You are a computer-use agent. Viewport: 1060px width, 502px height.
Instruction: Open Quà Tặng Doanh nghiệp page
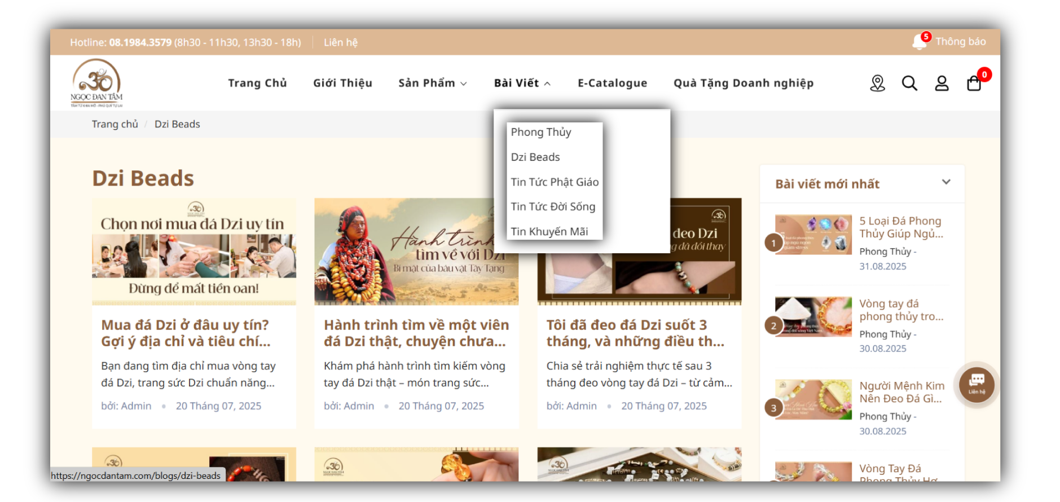(x=743, y=83)
